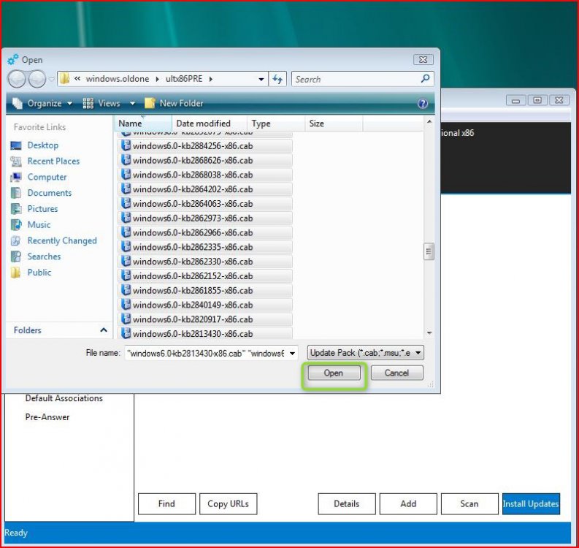Click Copy URLs in background window
The width and height of the screenshot is (579, 548).
click(x=229, y=503)
